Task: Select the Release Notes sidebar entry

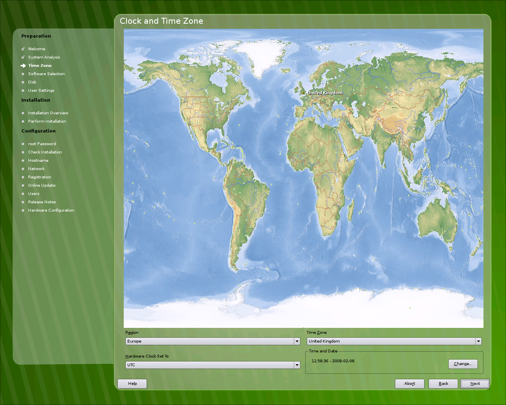Action: (x=42, y=202)
